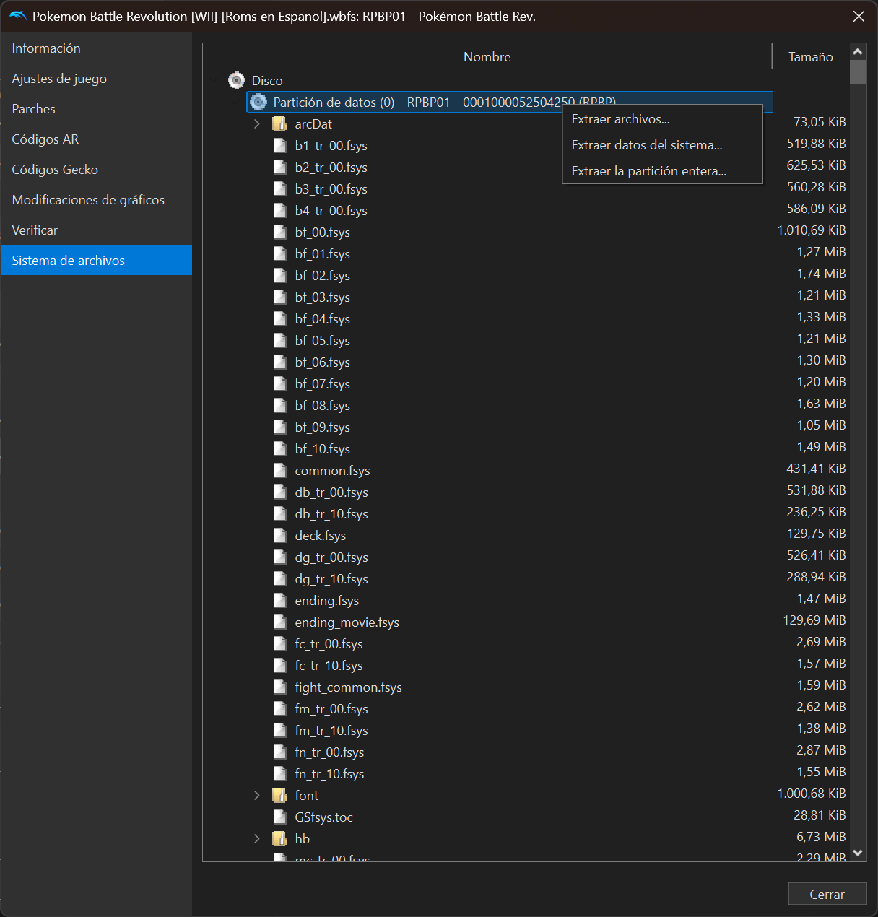
Task: Click the arcDat folder icon
Action: click(279, 123)
